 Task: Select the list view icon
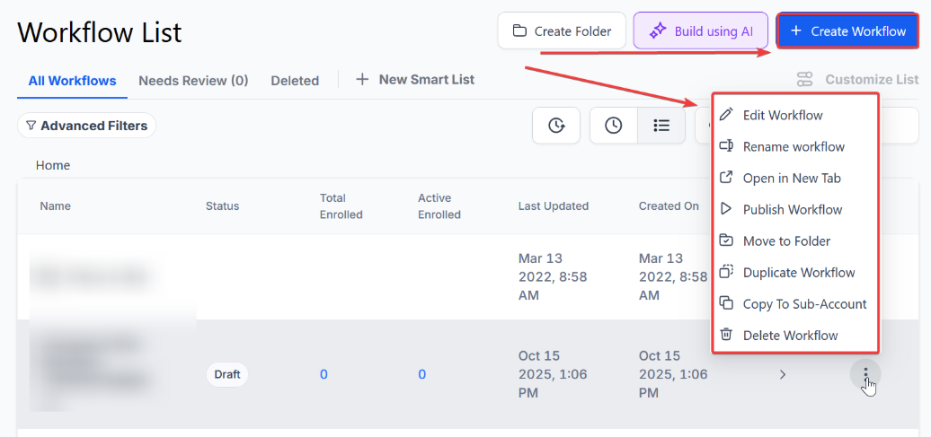(661, 126)
